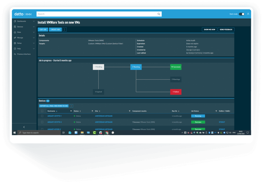
Task: Sort by Site arrows
Action: [100, 111]
